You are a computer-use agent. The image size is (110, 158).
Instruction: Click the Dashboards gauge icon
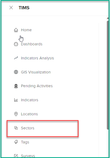[x=16, y=44]
